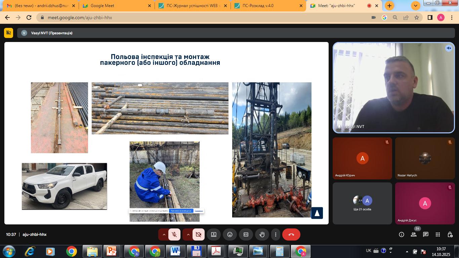
Task: Expand the video settings arrow
Action: 188,234
